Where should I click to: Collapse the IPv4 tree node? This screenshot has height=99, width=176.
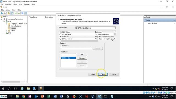click(x=4, y=21)
